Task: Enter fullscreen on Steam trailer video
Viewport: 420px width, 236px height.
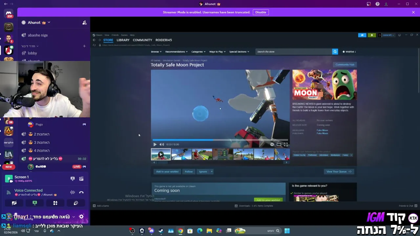Action: pyautogui.click(x=286, y=144)
